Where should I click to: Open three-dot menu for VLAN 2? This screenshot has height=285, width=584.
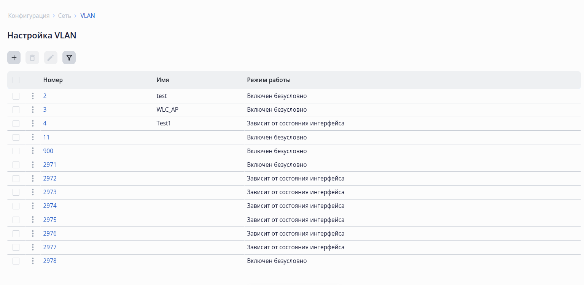33,96
